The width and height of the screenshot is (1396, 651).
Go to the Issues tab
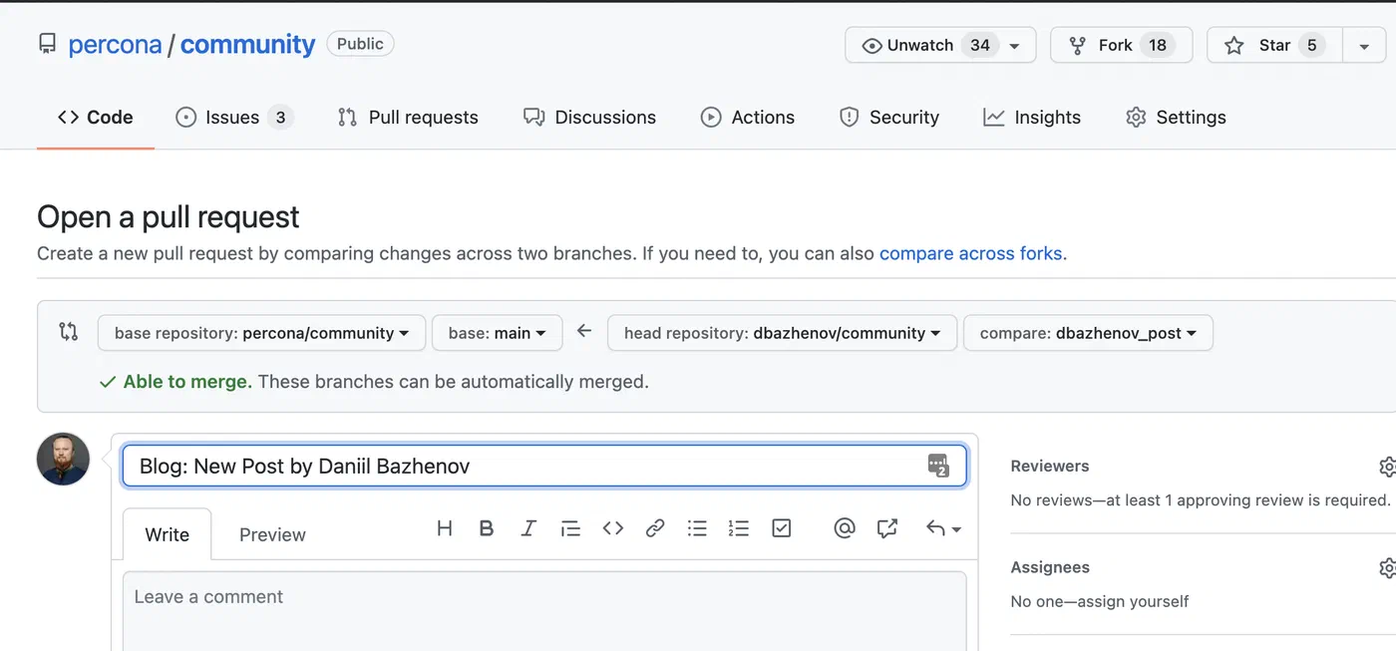click(x=233, y=118)
